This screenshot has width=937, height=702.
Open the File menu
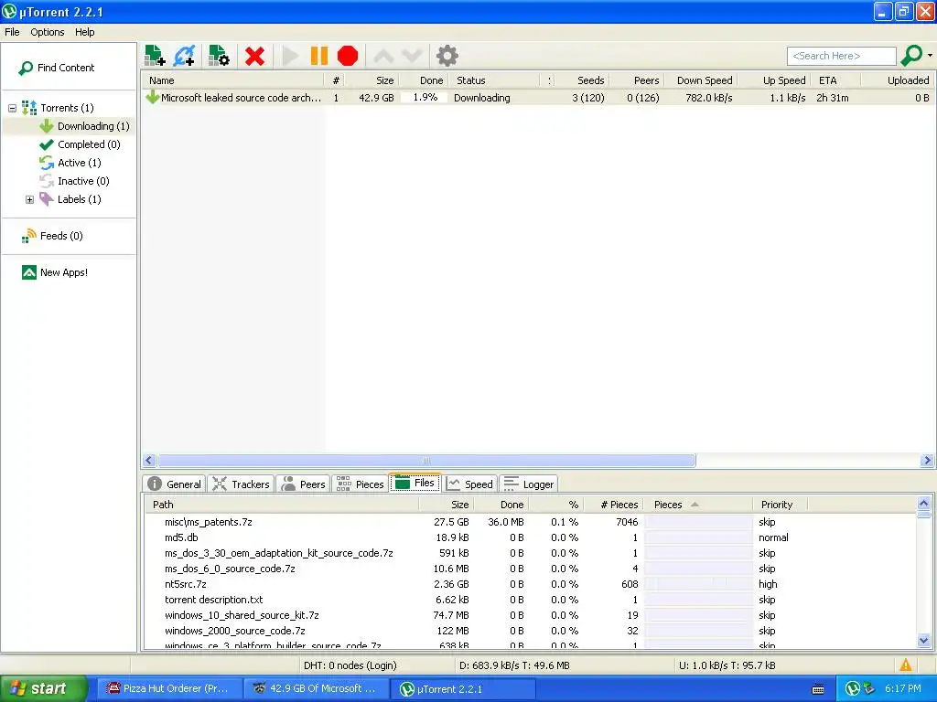12,32
